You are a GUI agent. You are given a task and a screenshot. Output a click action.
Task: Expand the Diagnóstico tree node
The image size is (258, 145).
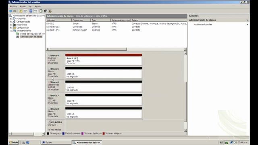coord(11,25)
